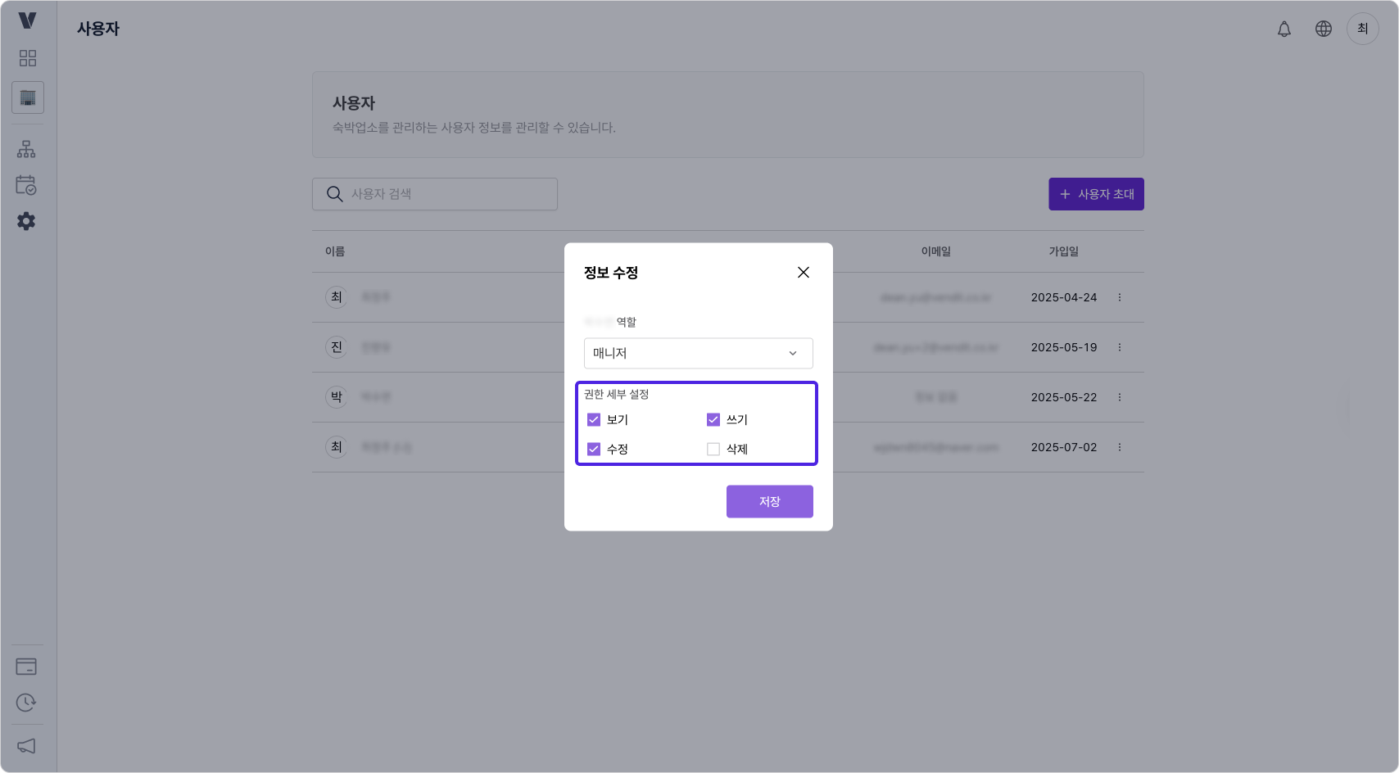Open the kebab menu for the 2025-04-24 row
The image size is (1399, 773).
[x=1120, y=297]
